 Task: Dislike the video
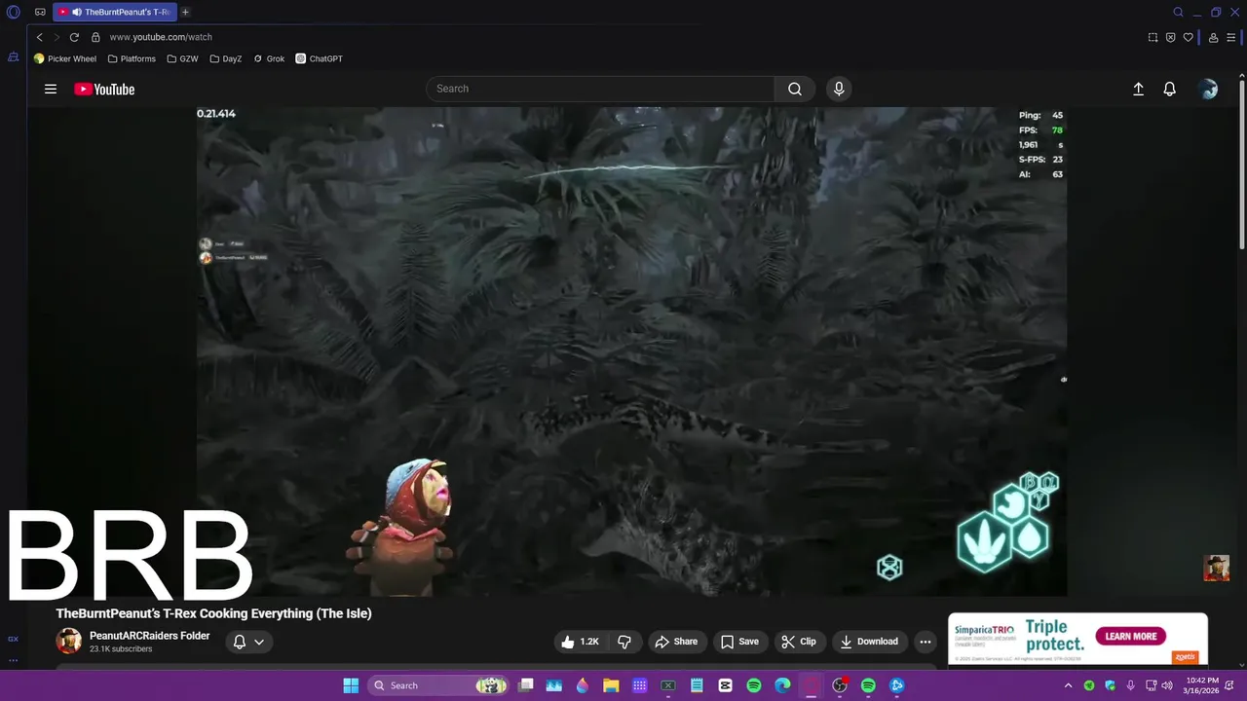624,642
